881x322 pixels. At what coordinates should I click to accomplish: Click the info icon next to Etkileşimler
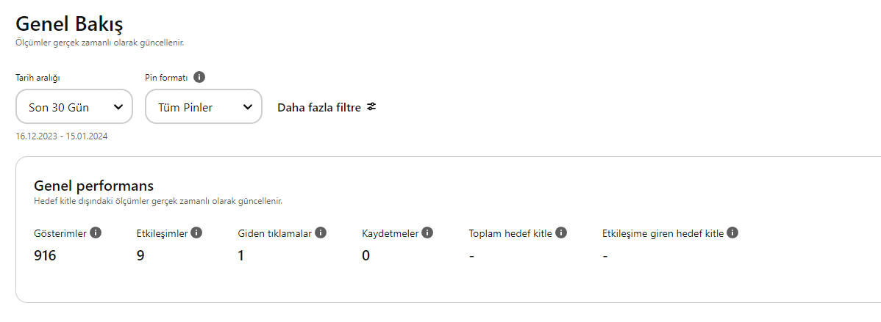click(196, 233)
